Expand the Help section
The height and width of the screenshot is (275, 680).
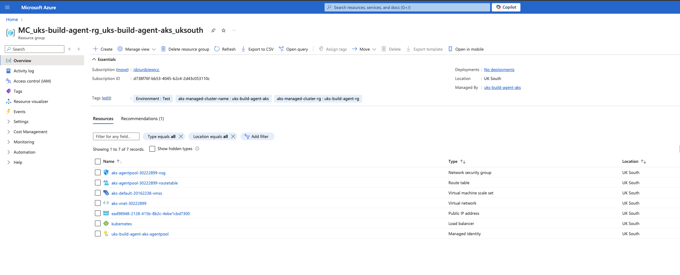(9, 162)
